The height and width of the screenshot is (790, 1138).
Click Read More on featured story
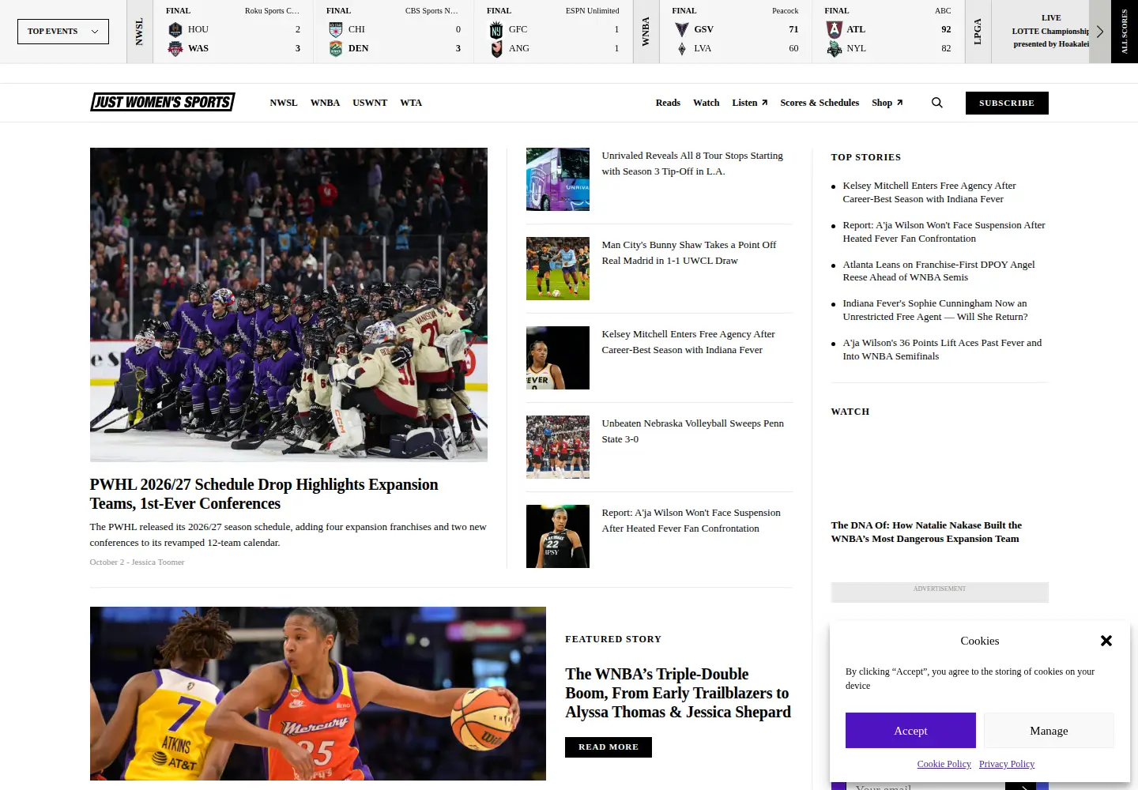tap(609, 747)
